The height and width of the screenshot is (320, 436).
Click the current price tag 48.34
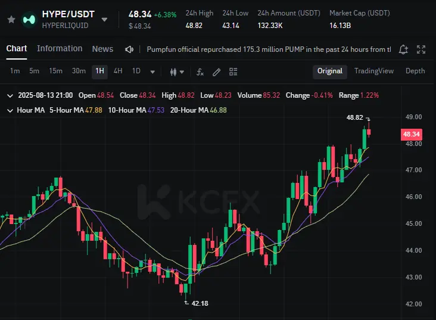click(412, 135)
